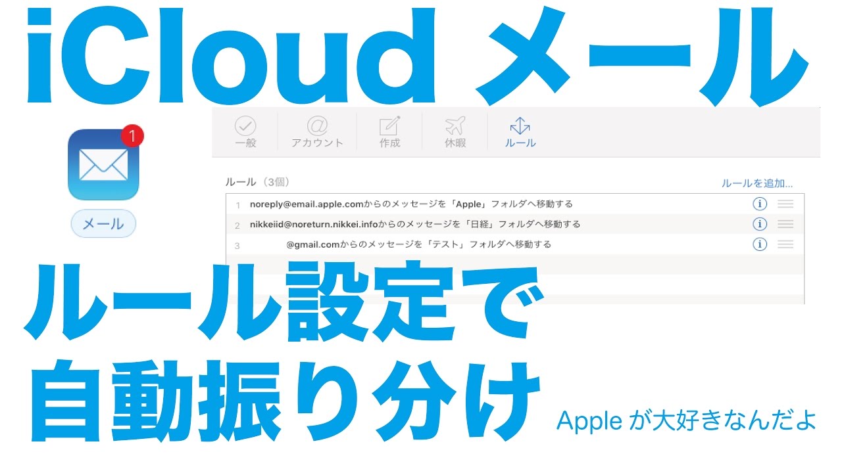The height and width of the screenshot is (473, 842).
Task: Open the 作成 composing tab
Action: [389, 132]
